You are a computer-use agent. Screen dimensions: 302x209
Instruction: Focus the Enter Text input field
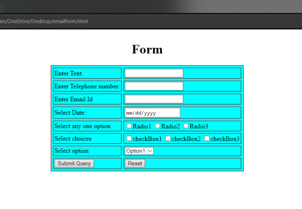154,73
